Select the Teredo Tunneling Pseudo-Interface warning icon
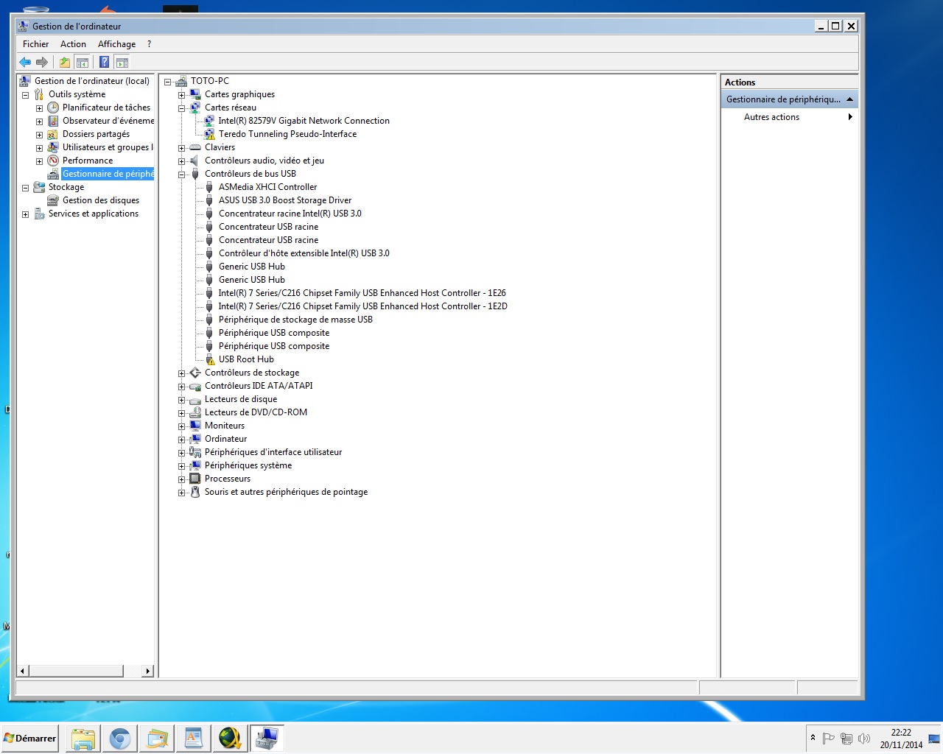The height and width of the screenshot is (754, 943). [x=209, y=134]
